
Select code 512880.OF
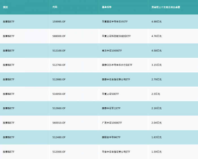59,79
